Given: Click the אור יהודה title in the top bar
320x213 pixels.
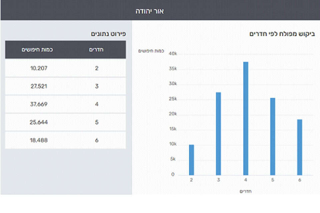Looking at the screenshot, I should 150,11.
